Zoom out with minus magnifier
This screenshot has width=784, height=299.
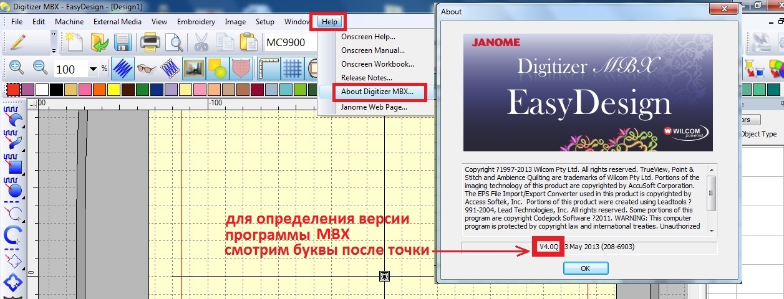[40, 67]
